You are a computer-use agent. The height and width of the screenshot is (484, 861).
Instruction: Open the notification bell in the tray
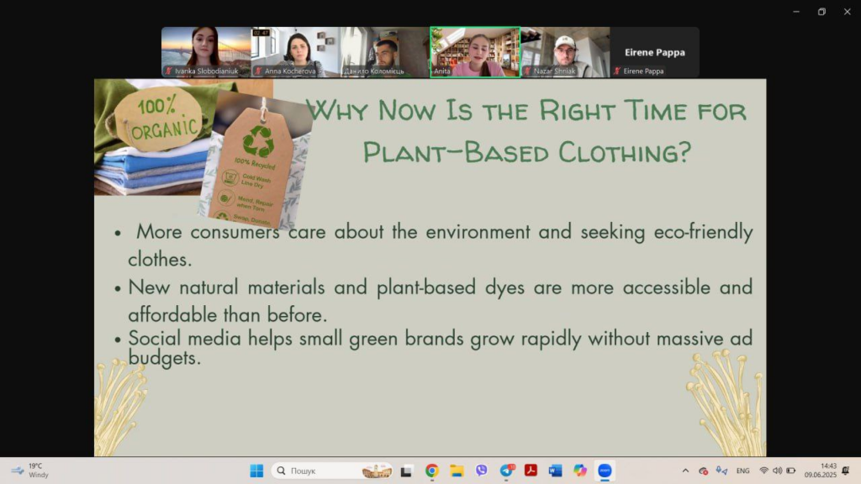(845, 471)
